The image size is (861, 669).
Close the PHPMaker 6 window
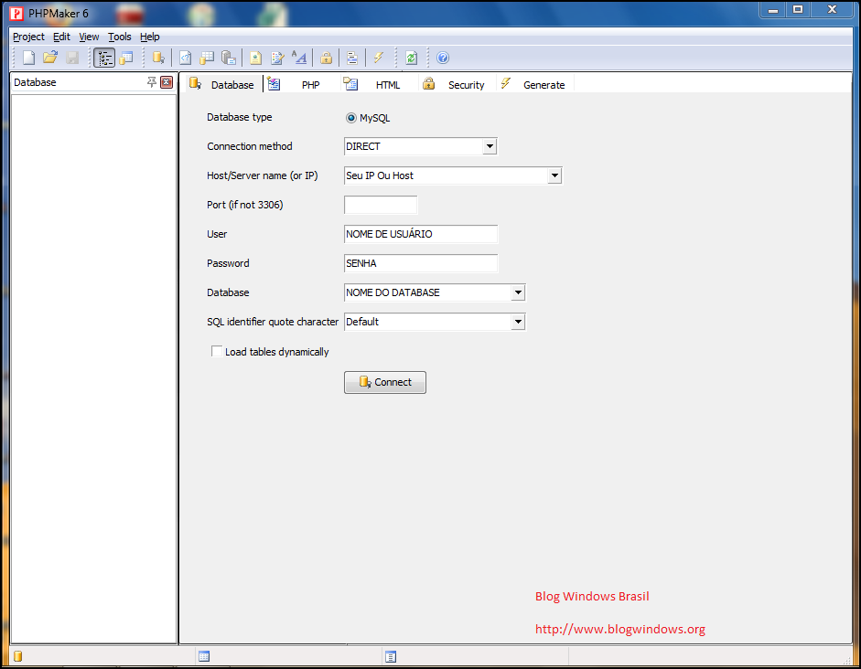pyautogui.click(x=832, y=10)
